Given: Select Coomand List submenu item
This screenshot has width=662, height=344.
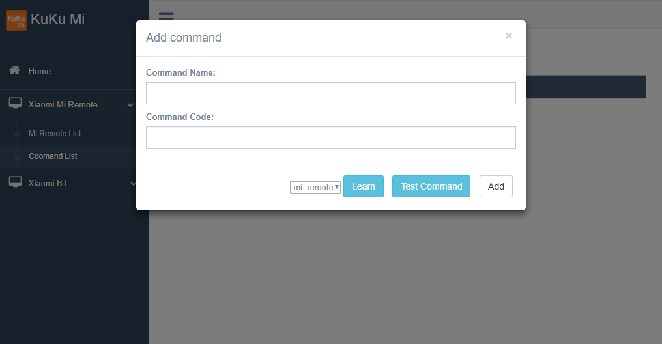Looking at the screenshot, I should click(x=53, y=156).
